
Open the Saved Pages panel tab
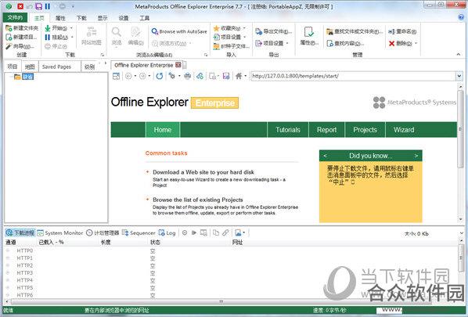(56, 67)
